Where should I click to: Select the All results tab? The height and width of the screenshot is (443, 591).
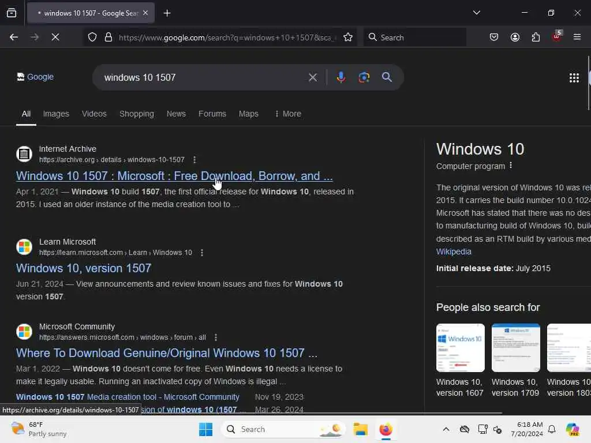[x=26, y=114]
